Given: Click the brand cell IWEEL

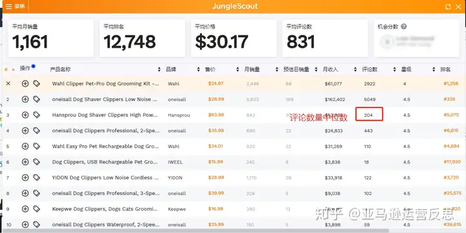Looking at the screenshot, I should coord(175,162).
